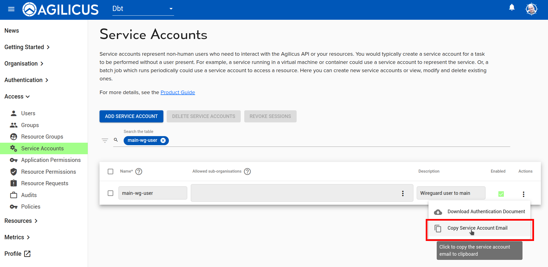Viewport: 548px width, 267px height.
Task: Open the Product Guide link
Action: point(178,92)
